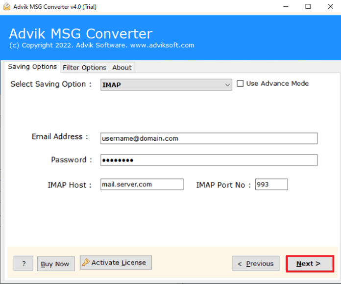Viewport: 341px width, 284px height.
Task: Open the About tab
Action: [122, 68]
